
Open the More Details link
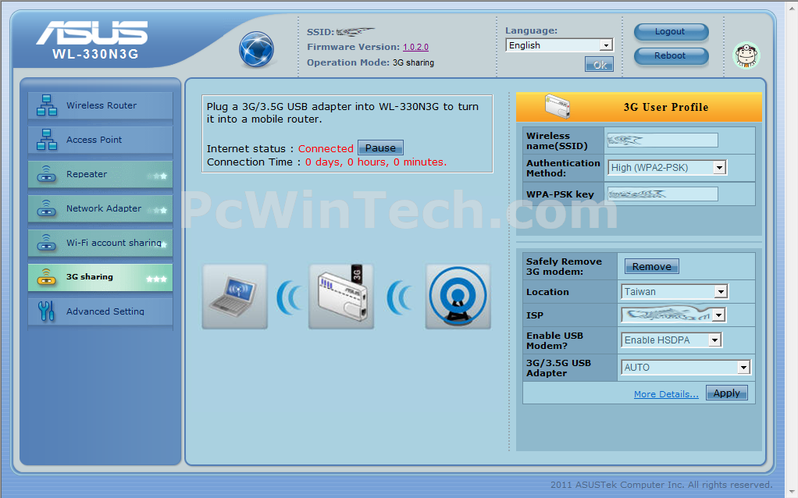point(666,394)
